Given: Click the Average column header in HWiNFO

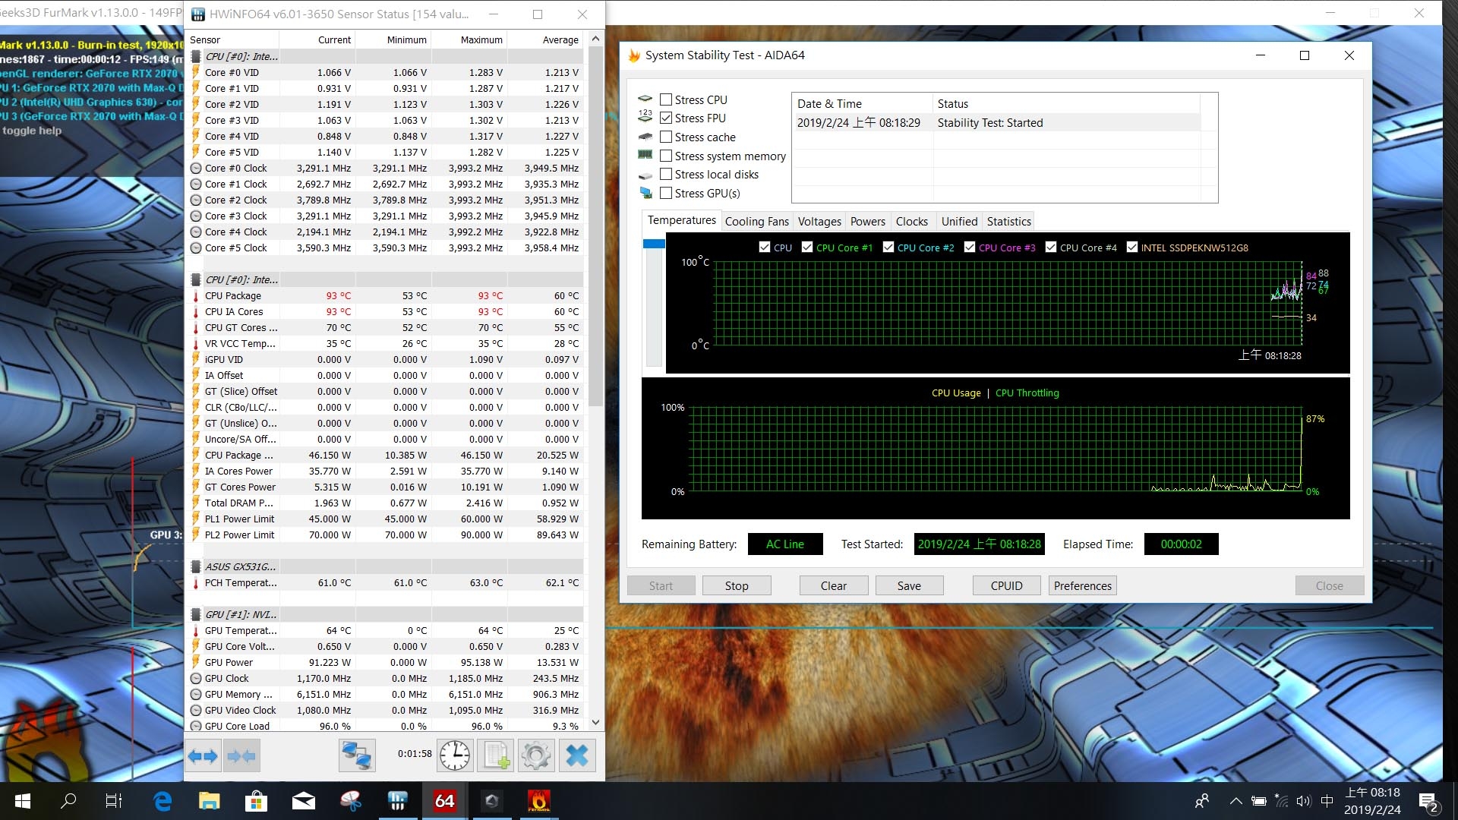Looking at the screenshot, I should click(544, 39).
